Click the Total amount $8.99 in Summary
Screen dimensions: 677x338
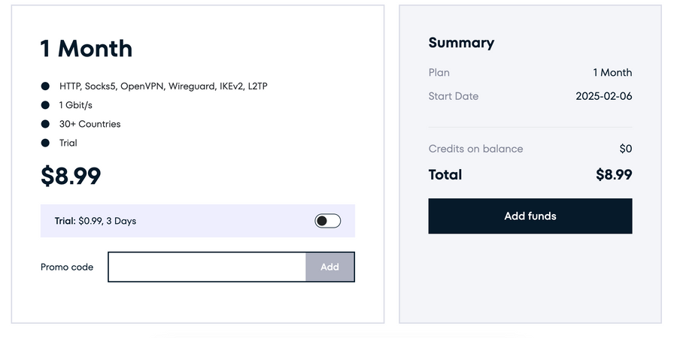pyautogui.click(x=613, y=175)
